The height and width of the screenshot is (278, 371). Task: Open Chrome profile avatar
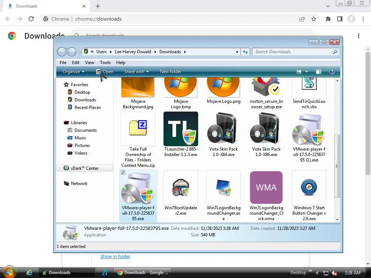pyautogui.click(x=351, y=19)
